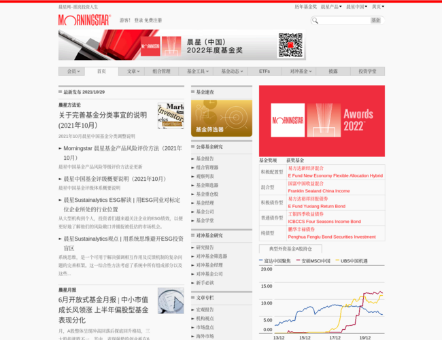Open the Franklin Sealand China Income link
This screenshot has height=340, width=442.
pos(318,191)
